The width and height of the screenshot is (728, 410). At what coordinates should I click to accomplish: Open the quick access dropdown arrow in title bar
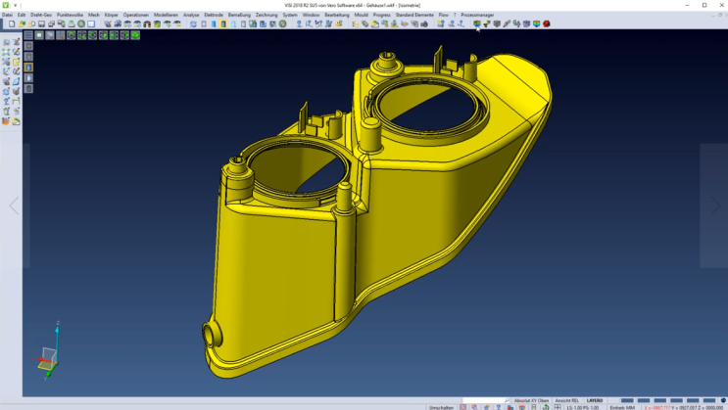click(x=15, y=5)
